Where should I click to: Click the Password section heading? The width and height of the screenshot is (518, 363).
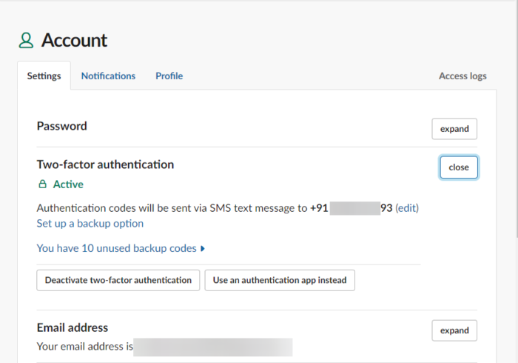[x=61, y=126]
